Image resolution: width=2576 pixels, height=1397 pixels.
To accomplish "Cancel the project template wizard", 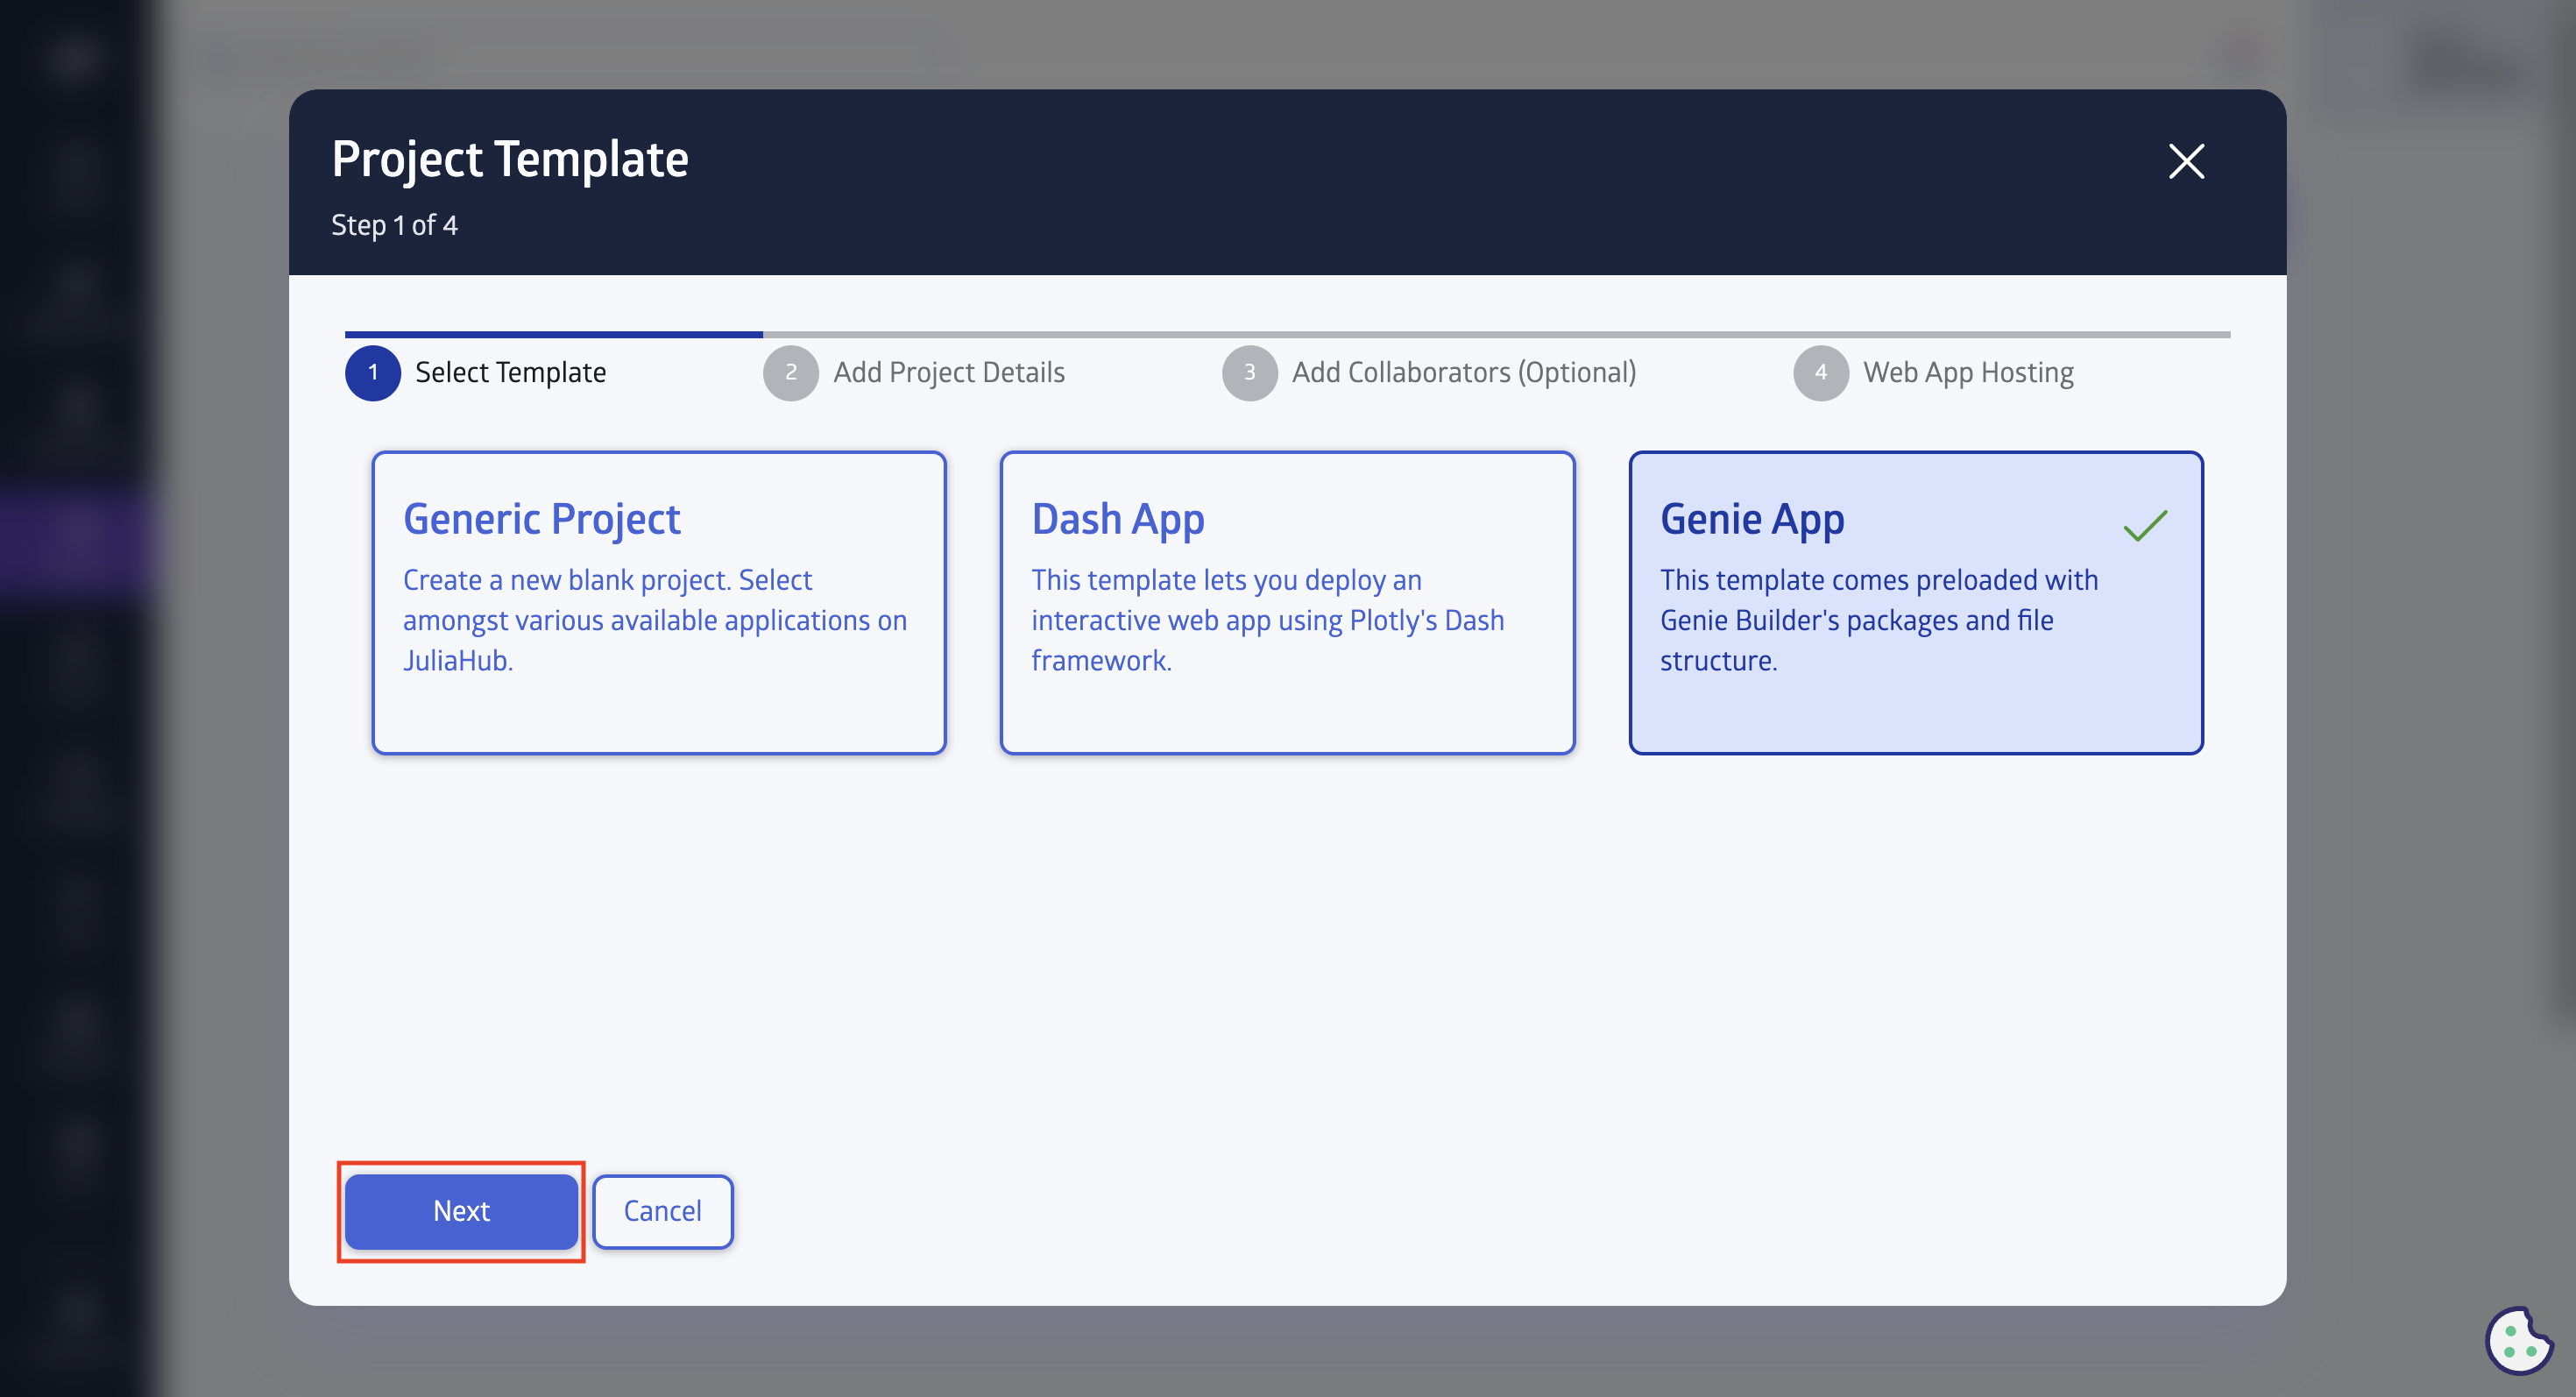I will coord(662,1211).
